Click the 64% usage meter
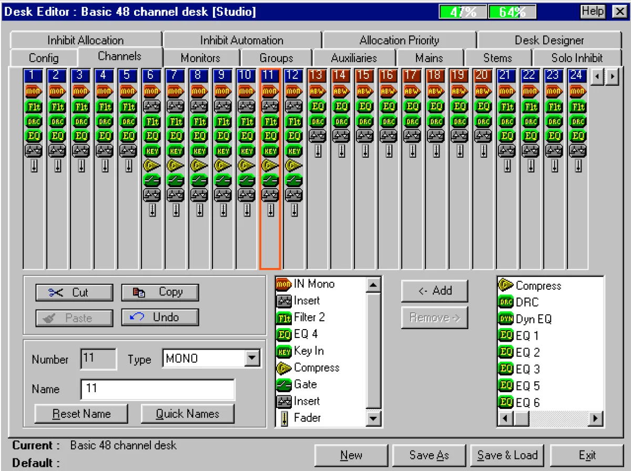 tap(512, 12)
